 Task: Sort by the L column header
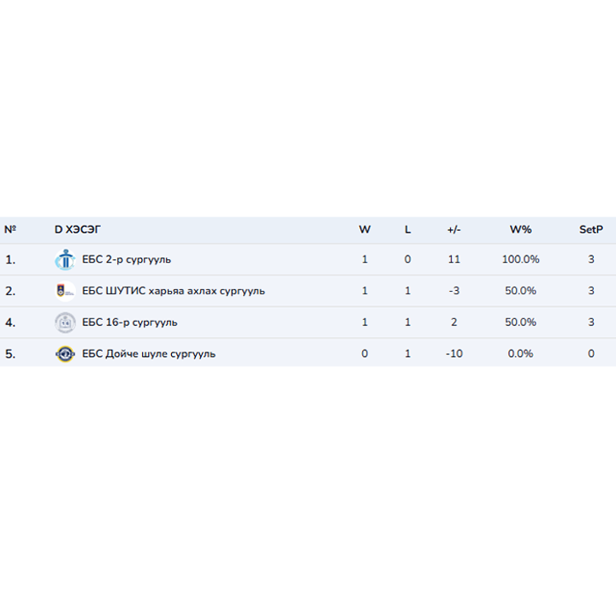(x=407, y=229)
